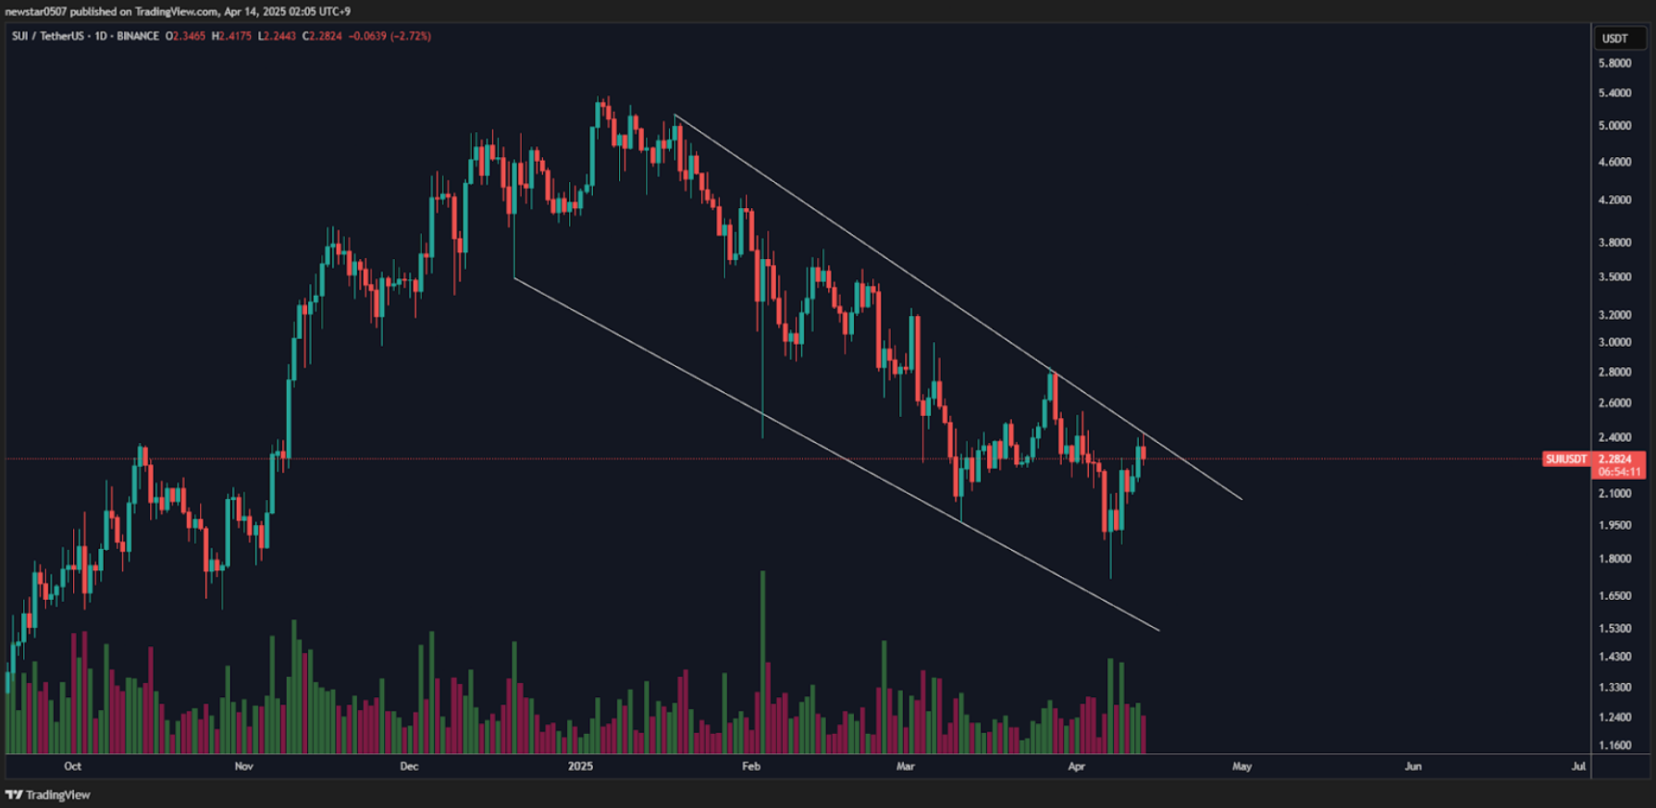Image resolution: width=1656 pixels, height=808 pixels.
Task: Click the 2025 label on time axis
Action: click(580, 766)
